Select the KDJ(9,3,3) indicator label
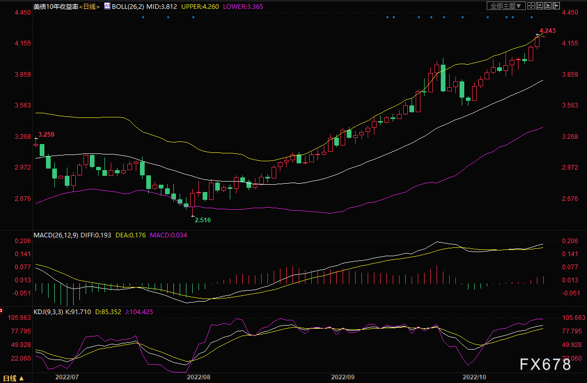Viewport: 587px width, 383px height. point(48,312)
